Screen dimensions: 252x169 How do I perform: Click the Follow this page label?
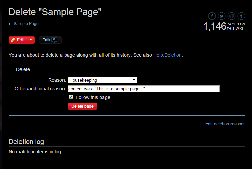93,97
